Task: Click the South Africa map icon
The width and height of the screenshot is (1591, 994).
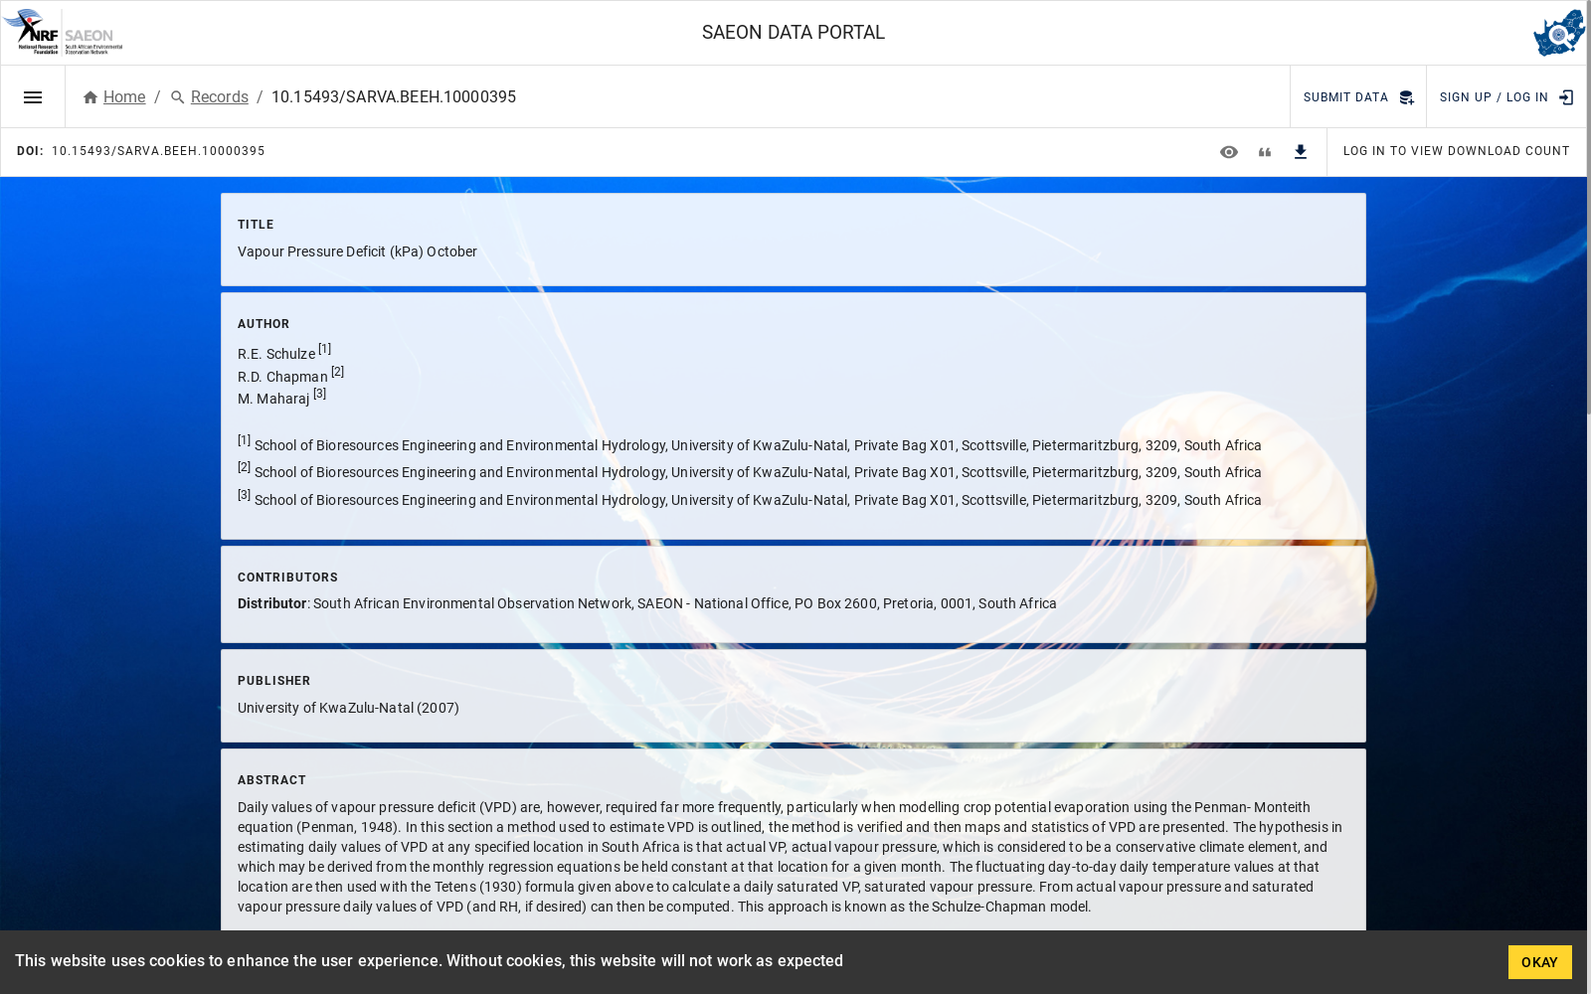Action: 1559,33
